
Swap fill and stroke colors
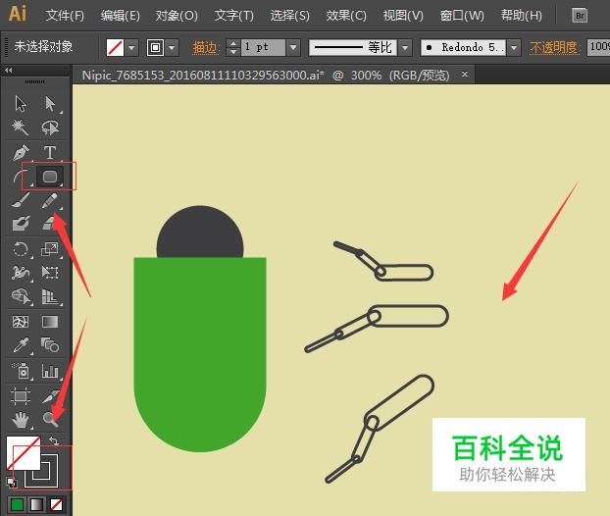click(54, 440)
